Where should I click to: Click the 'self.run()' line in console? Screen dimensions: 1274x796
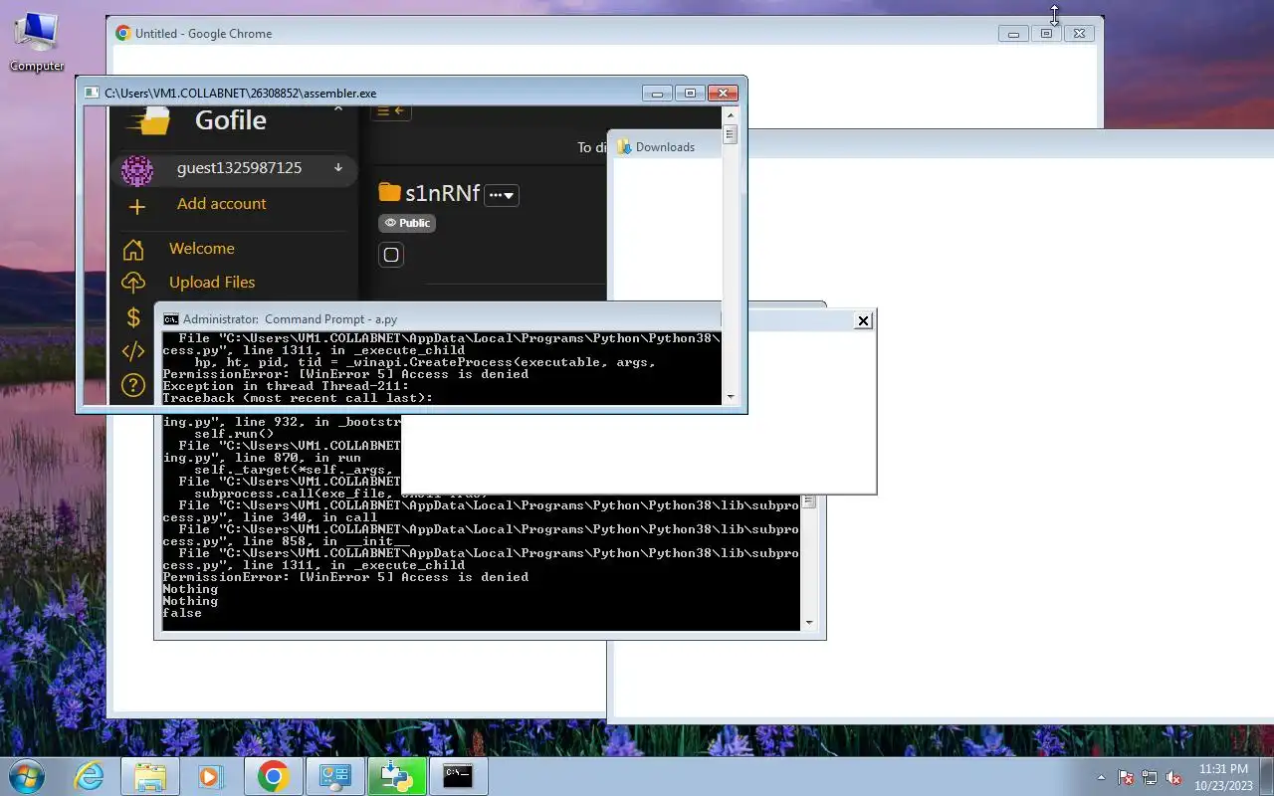click(x=234, y=434)
